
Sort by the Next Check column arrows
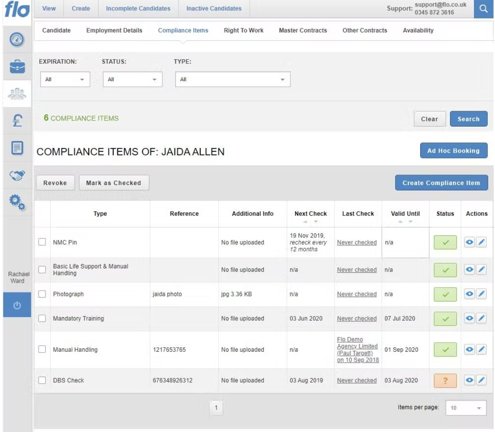pos(310,222)
